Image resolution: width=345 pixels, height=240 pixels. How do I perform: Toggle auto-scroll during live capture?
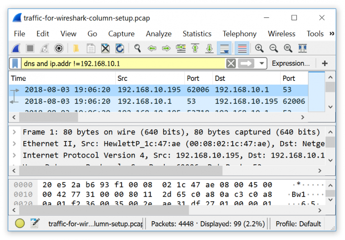click(x=224, y=48)
